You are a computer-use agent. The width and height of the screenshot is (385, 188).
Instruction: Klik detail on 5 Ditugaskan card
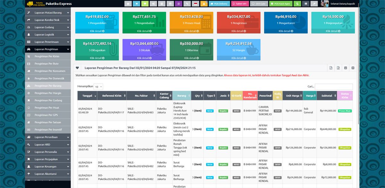[x=97, y=58]
